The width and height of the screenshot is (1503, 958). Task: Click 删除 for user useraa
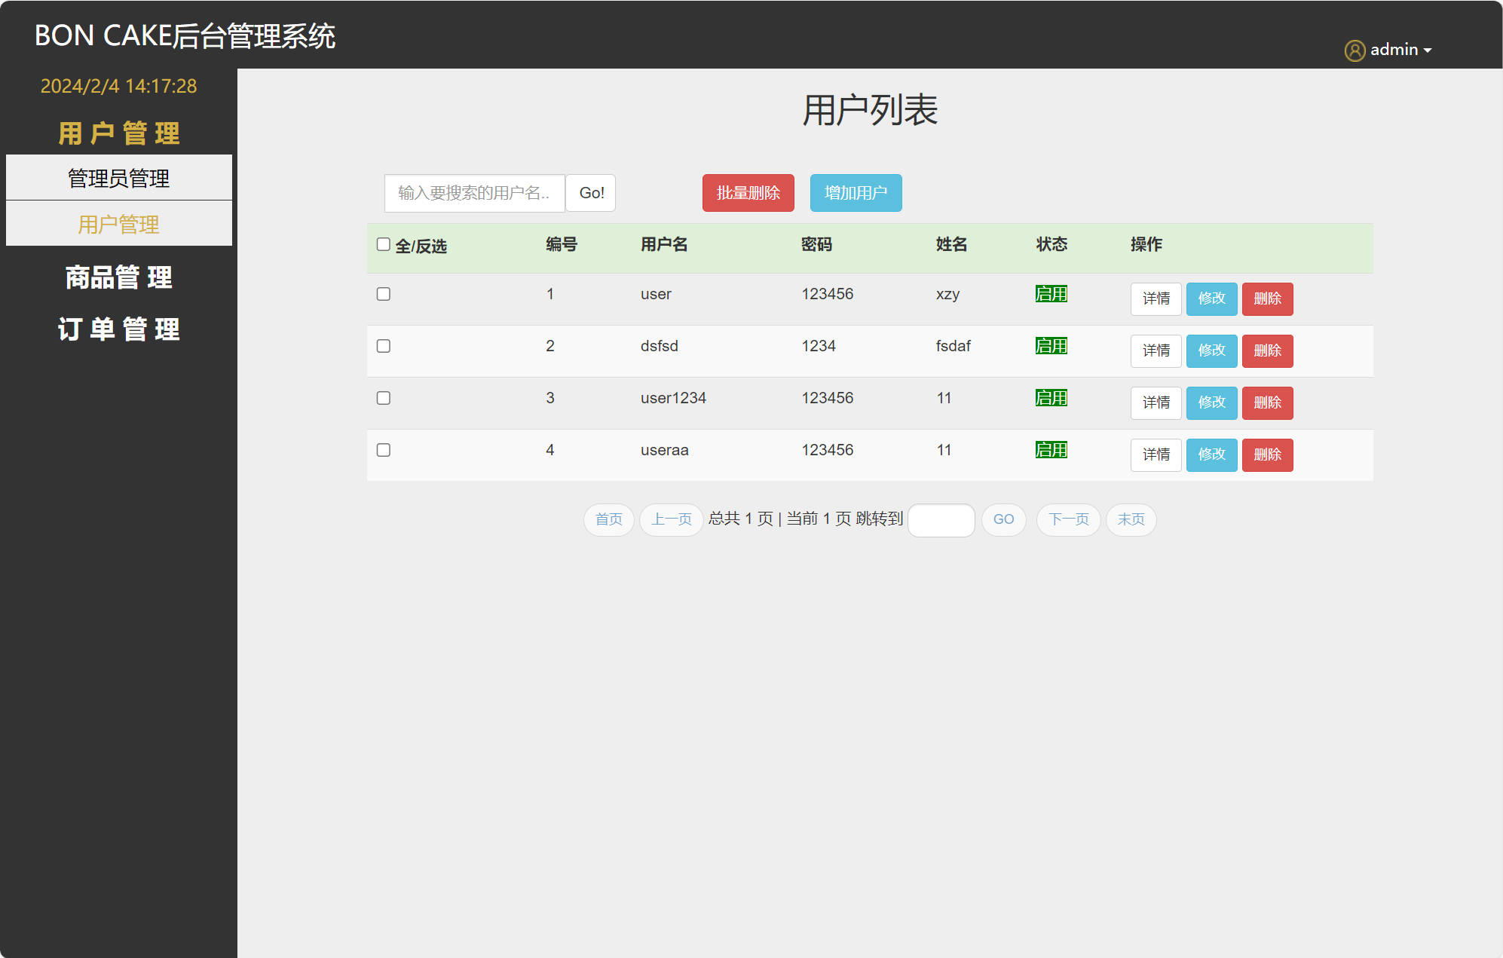pos(1267,455)
